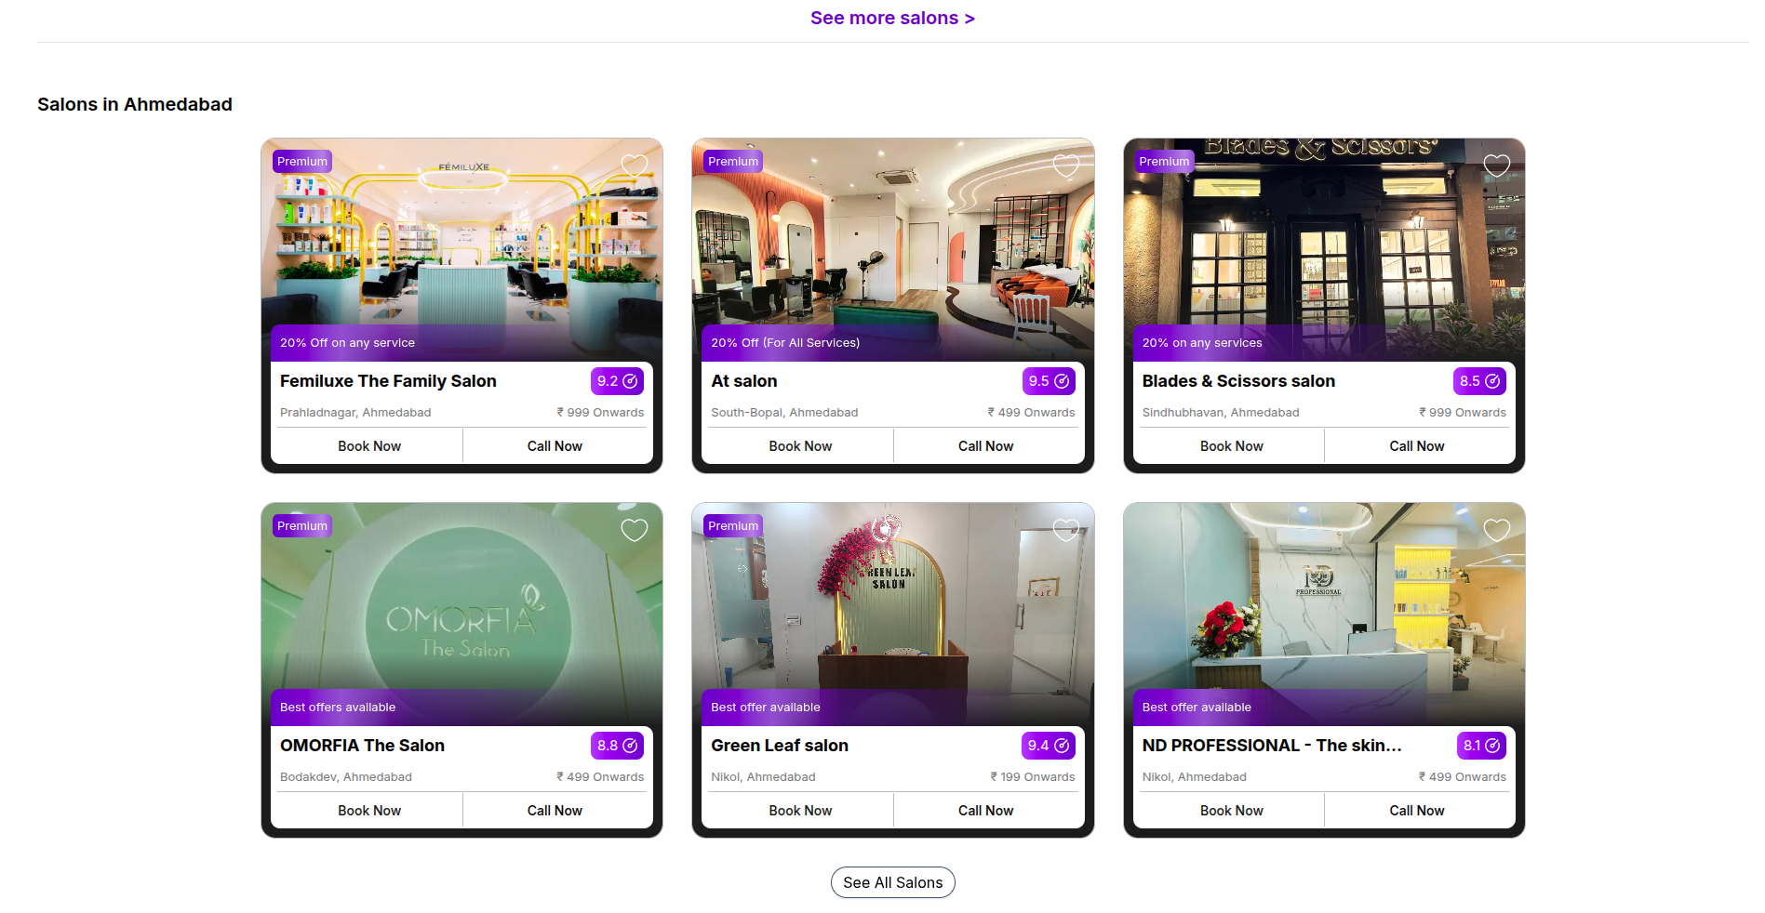Viewport: 1765px width, 913px height.
Task: Call Now for At salon
Action: 986,446
